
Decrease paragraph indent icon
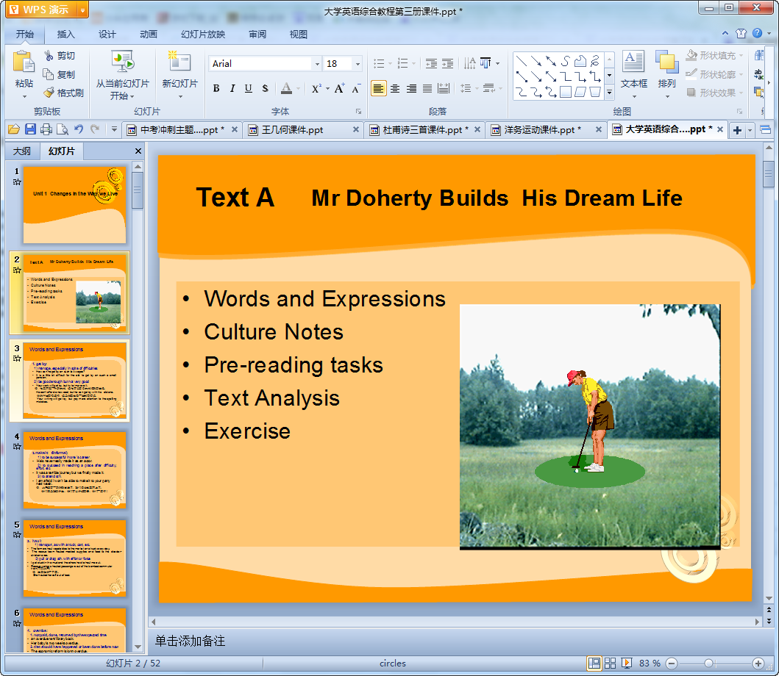click(x=431, y=63)
